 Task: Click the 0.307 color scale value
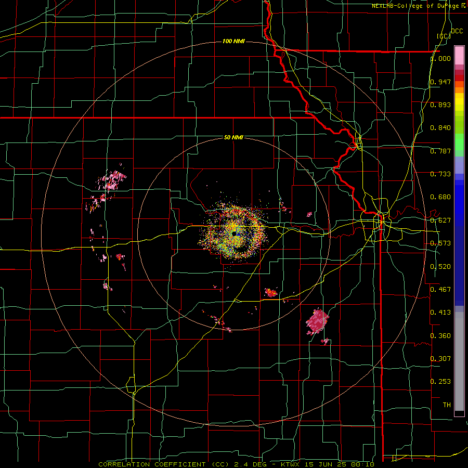tap(440, 358)
